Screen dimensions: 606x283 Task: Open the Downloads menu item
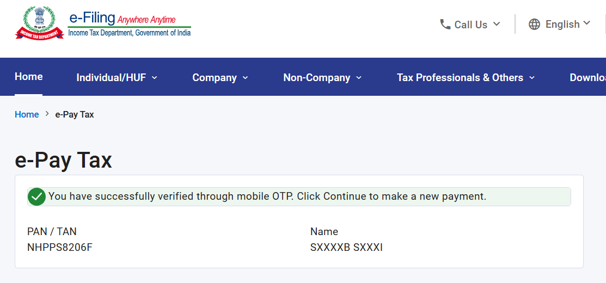587,78
